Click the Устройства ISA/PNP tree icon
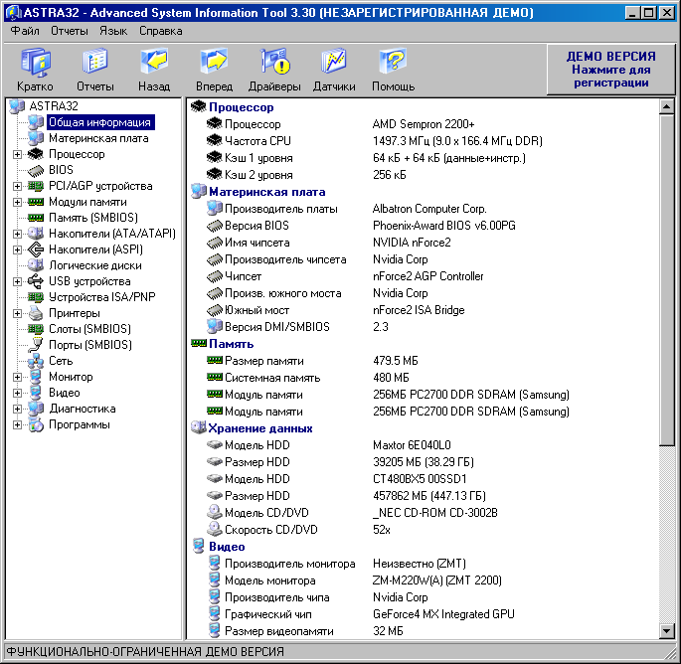681x664 pixels. [36, 297]
